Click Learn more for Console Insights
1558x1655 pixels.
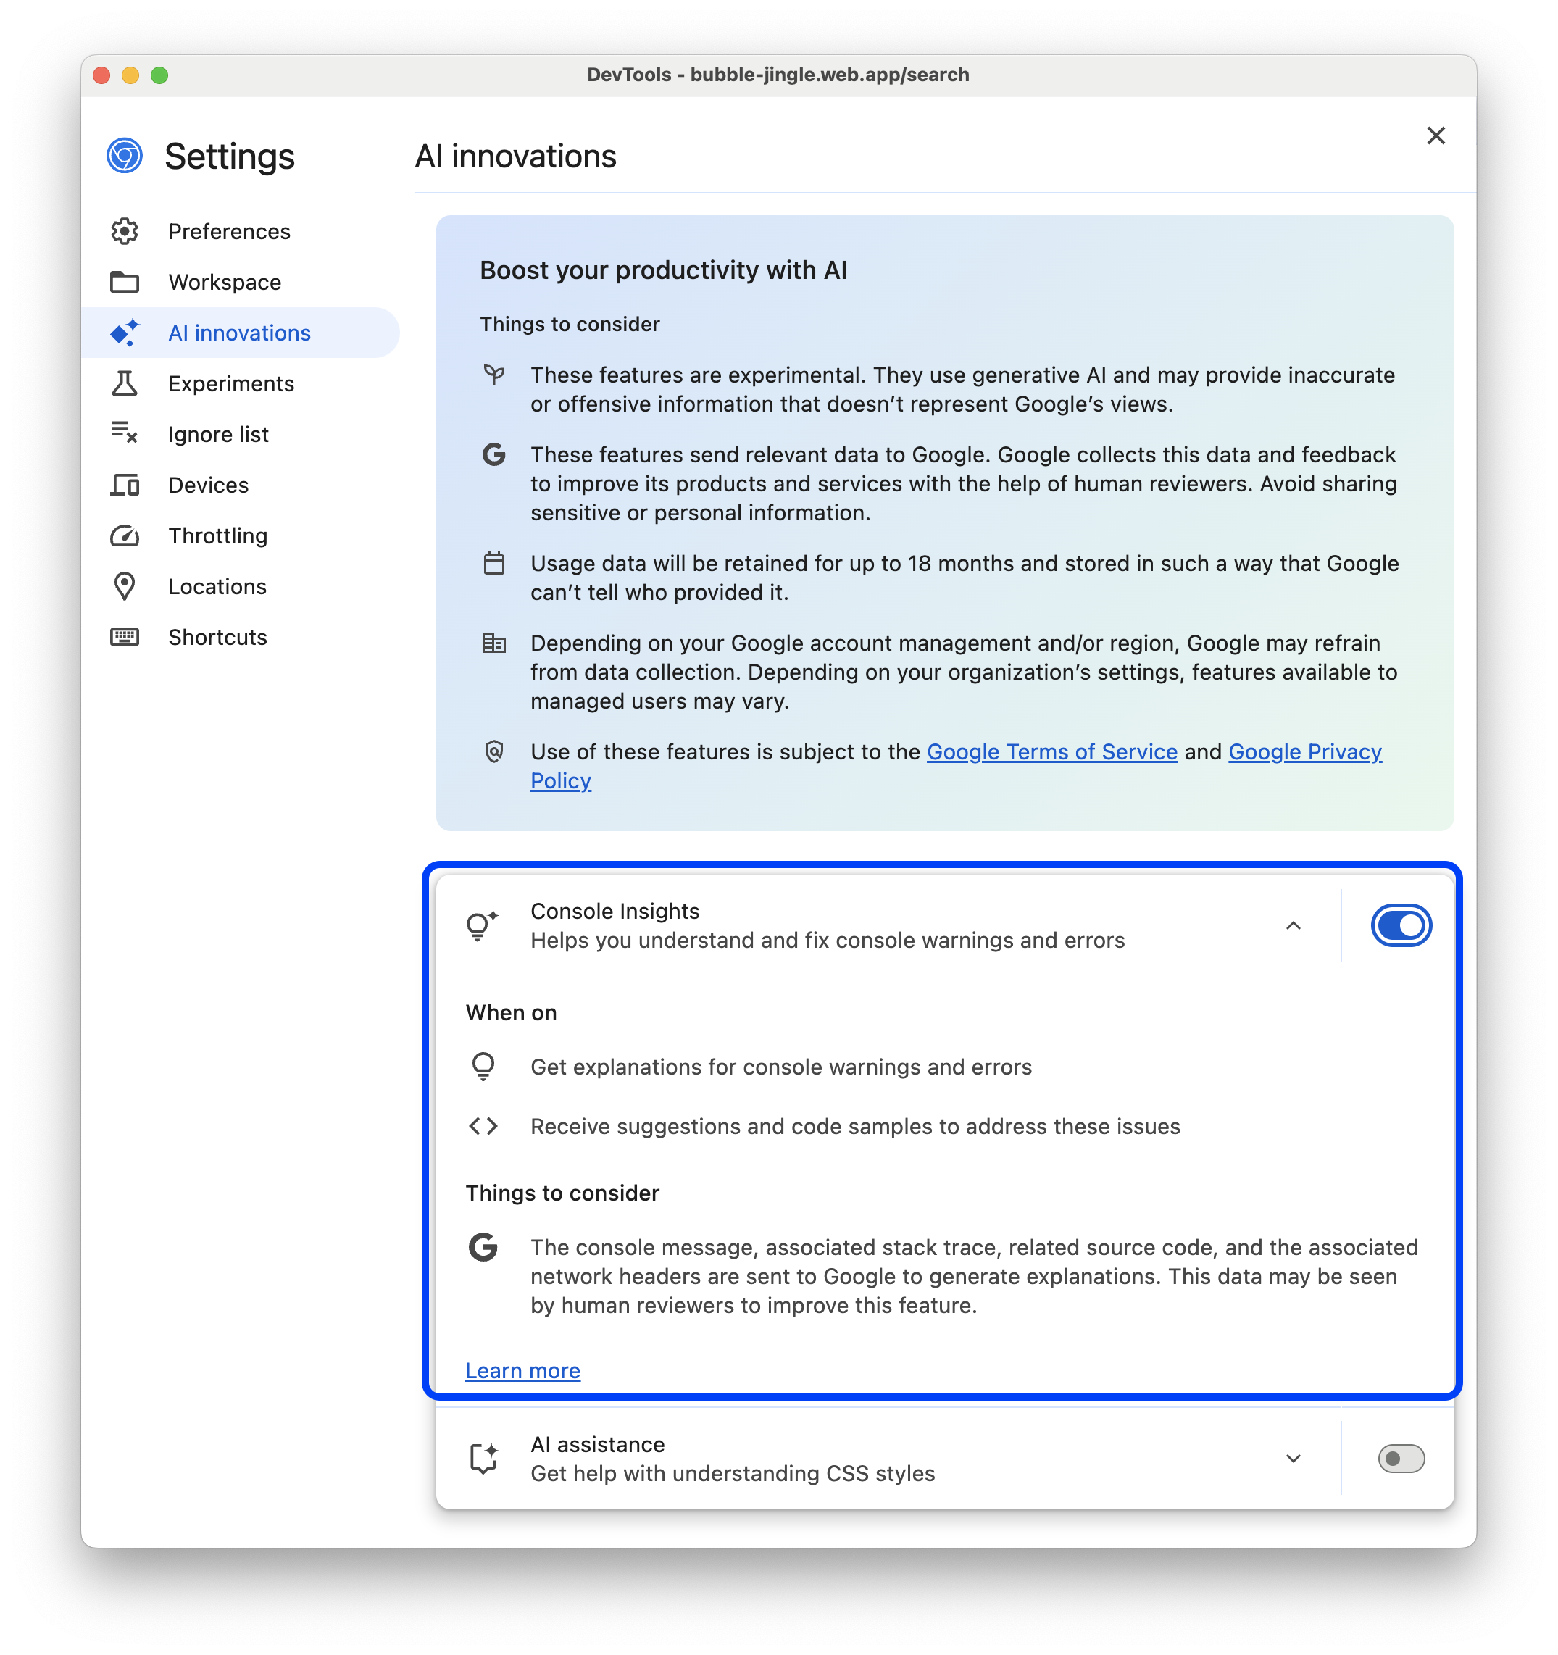pos(522,1371)
